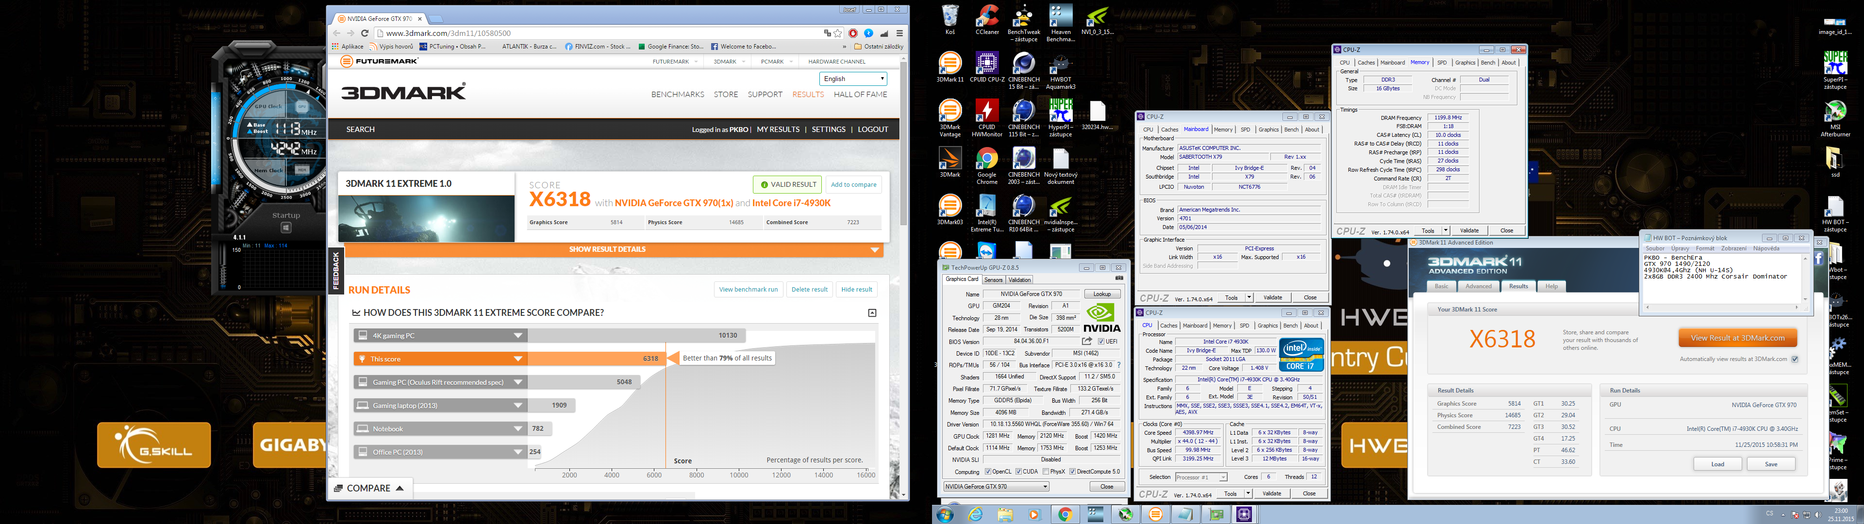Screen dimensions: 1864x524
Task: Click the 3DMark 11 Extreme result thumbnail
Action: pos(426,218)
